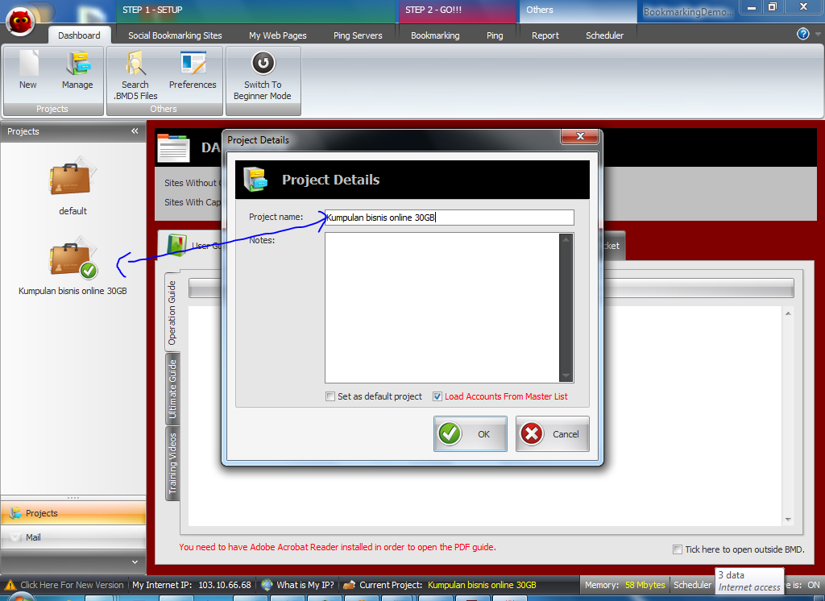Tick Set as default project checkbox

coord(330,396)
